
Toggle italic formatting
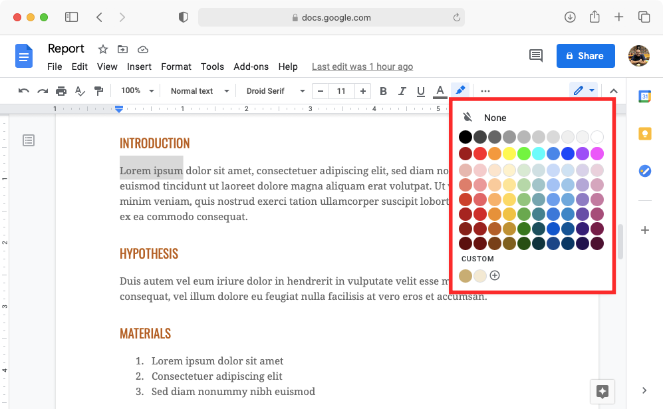coord(402,90)
